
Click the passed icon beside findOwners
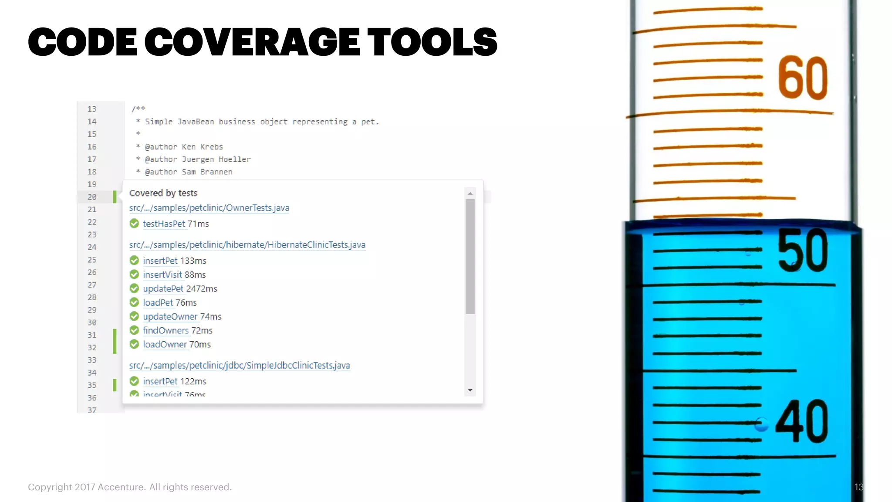pyautogui.click(x=134, y=330)
